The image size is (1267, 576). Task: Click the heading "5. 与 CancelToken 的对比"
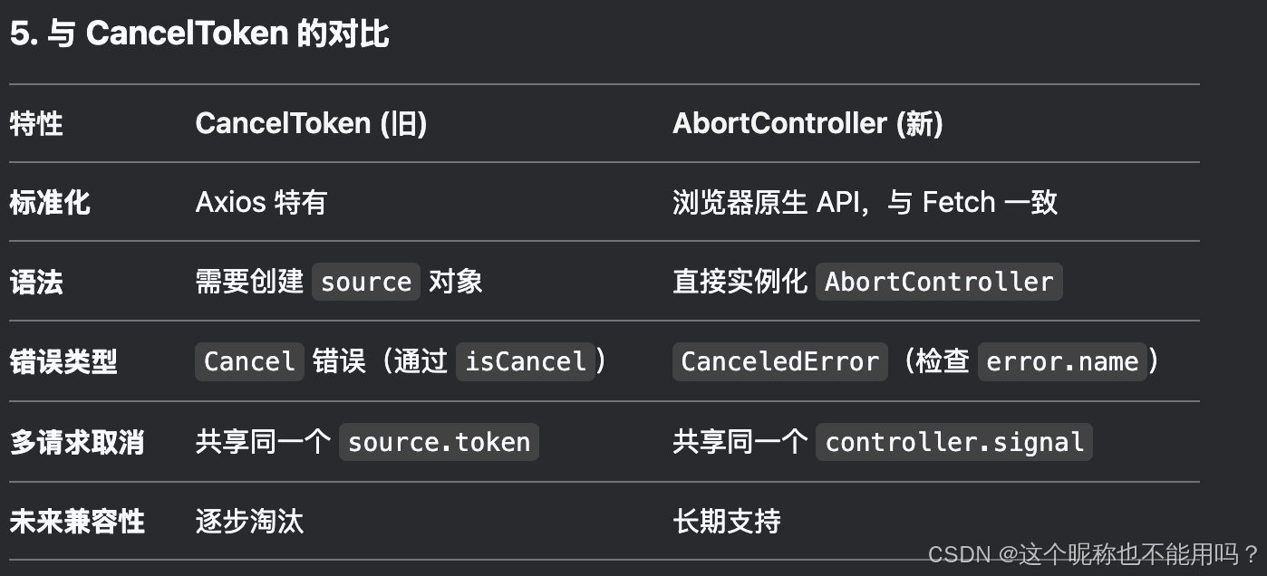click(199, 34)
